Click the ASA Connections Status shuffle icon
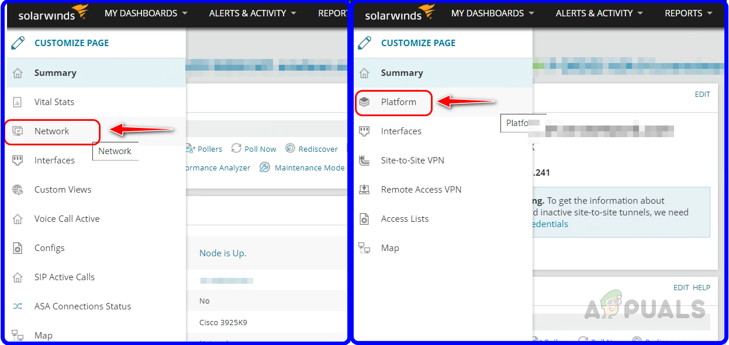Image resolution: width=729 pixels, height=345 pixels. (x=18, y=306)
